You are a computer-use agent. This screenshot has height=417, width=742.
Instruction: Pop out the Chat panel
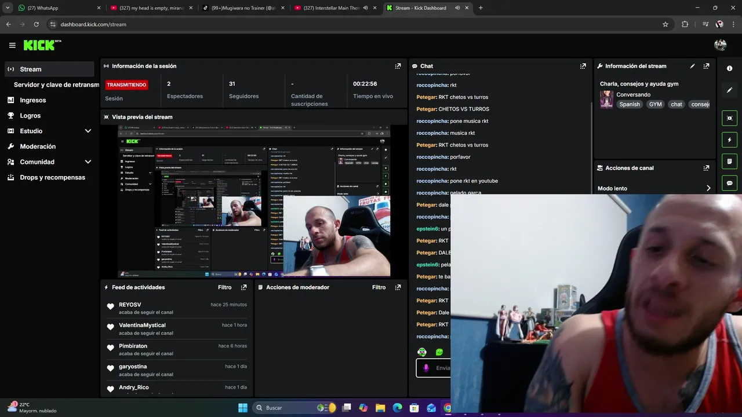(x=583, y=66)
